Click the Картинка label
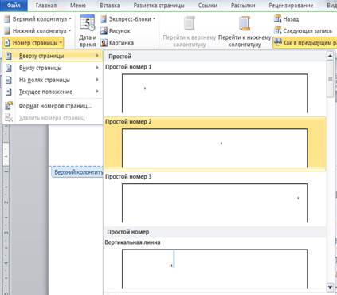 pyautogui.click(x=121, y=43)
